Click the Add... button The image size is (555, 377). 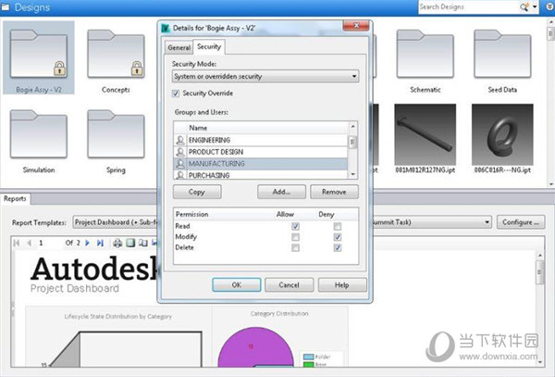281,192
